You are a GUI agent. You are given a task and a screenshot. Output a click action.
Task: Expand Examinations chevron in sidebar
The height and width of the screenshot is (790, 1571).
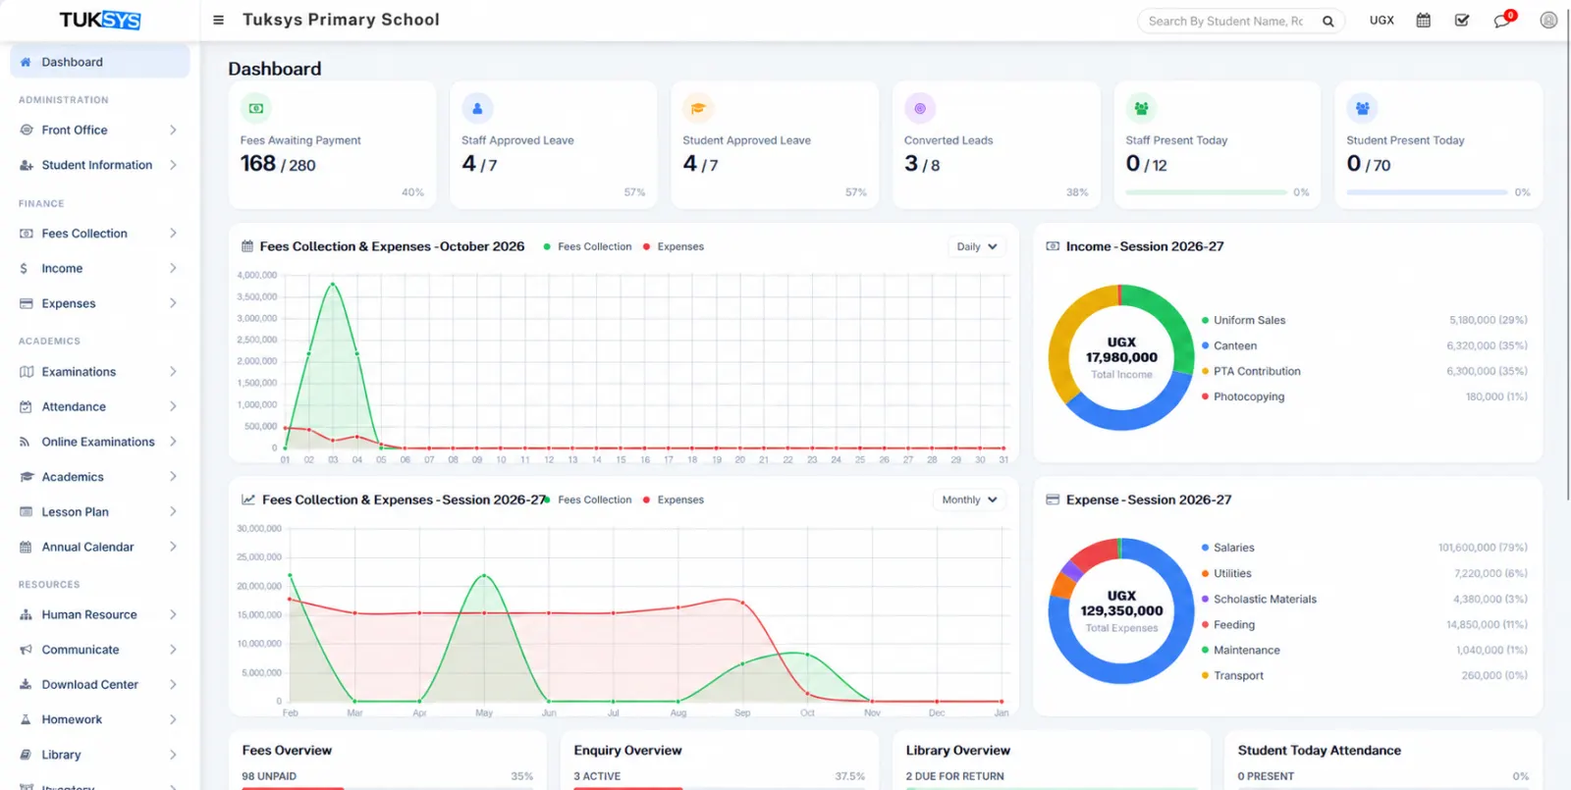point(173,372)
